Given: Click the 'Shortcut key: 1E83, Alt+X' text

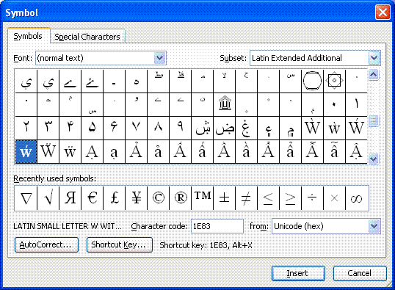Looking at the screenshot, I should coord(206,245).
